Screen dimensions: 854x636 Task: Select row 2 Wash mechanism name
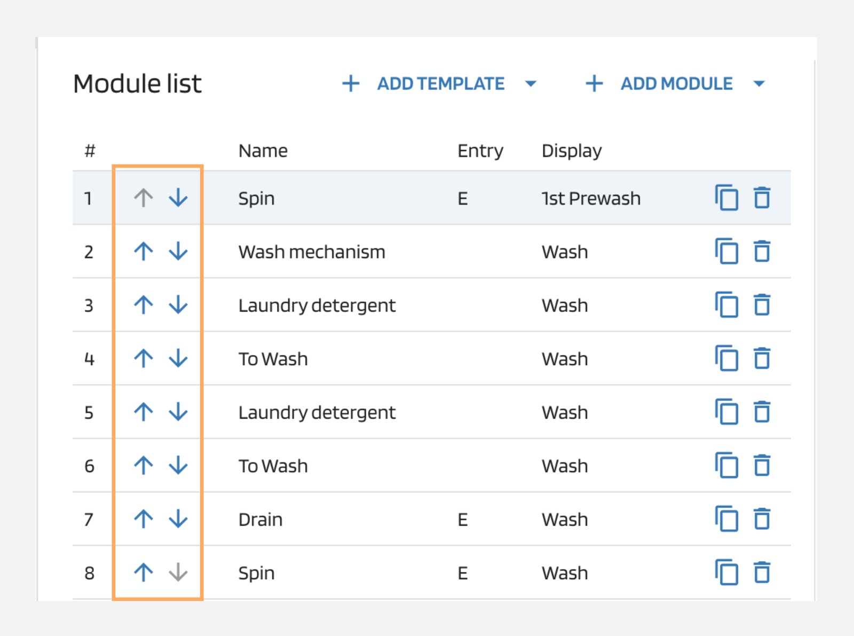coord(312,252)
